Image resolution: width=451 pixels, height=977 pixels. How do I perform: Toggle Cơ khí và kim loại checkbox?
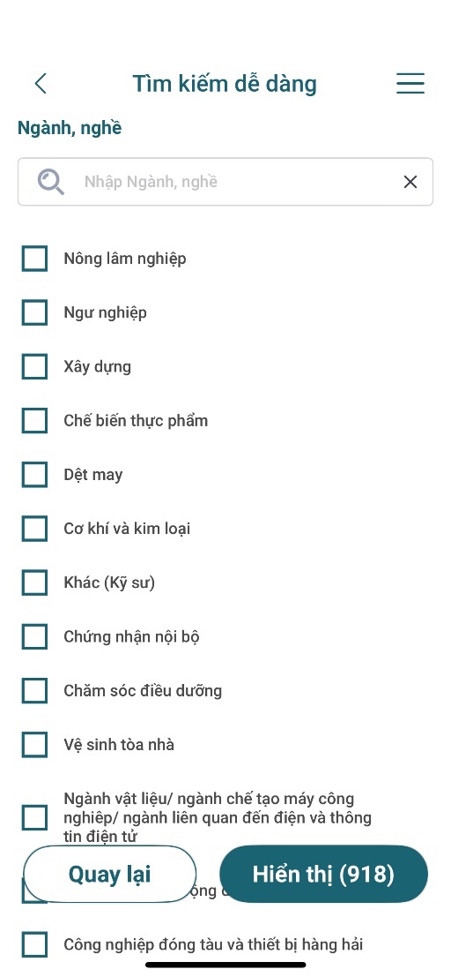click(x=35, y=529)
